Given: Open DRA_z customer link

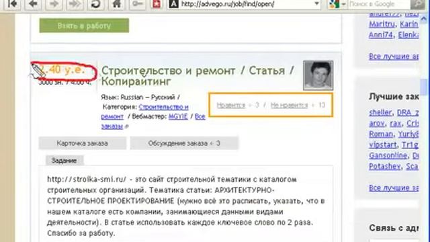Looking at the screenshot, I should tap(408, 112).
